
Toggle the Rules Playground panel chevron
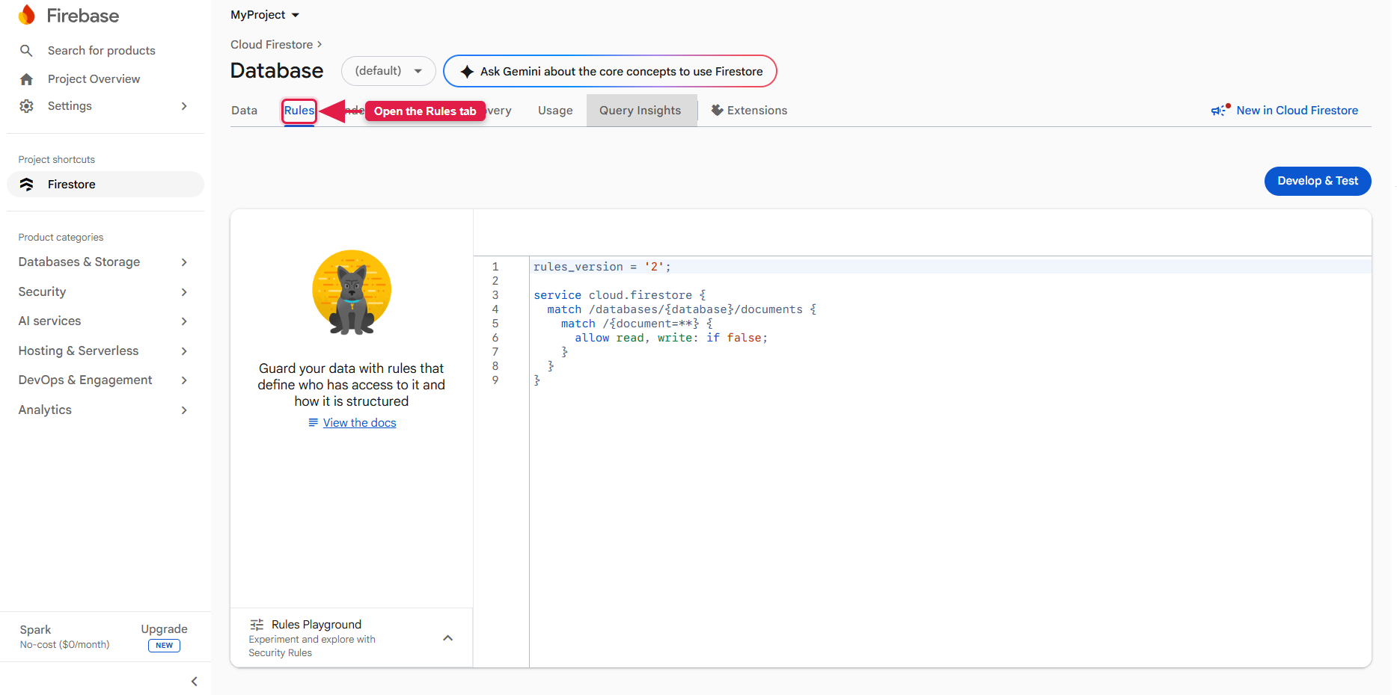[448, 638]
